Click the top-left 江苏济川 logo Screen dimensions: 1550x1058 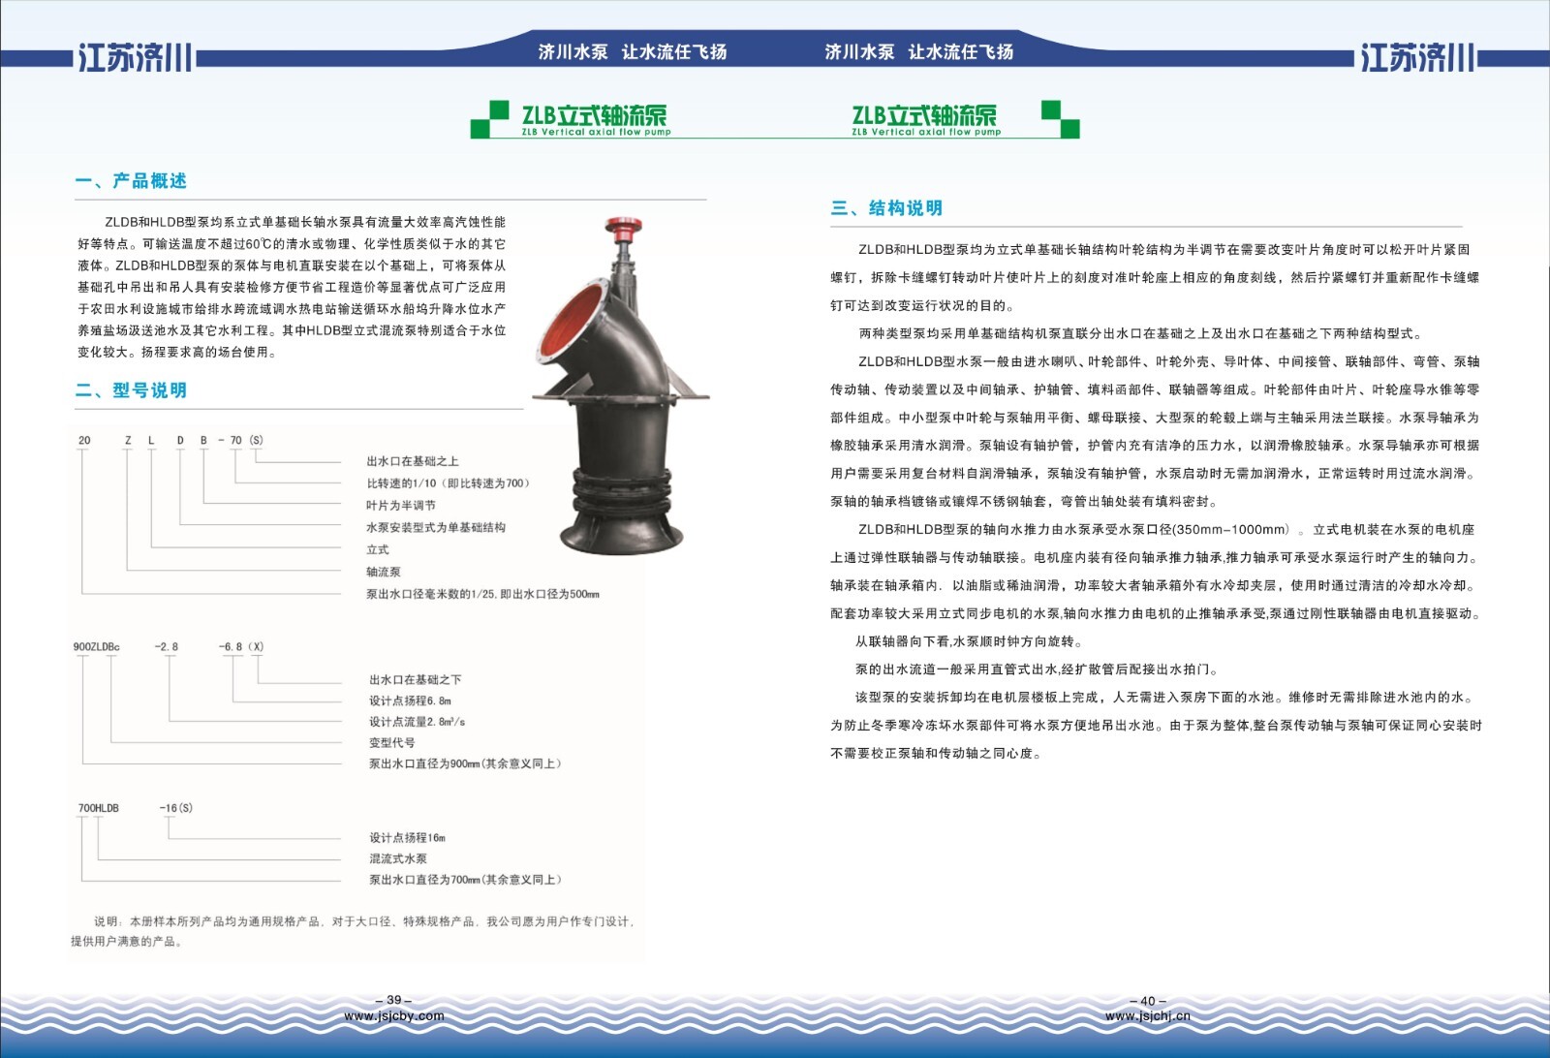click(135, 58)
